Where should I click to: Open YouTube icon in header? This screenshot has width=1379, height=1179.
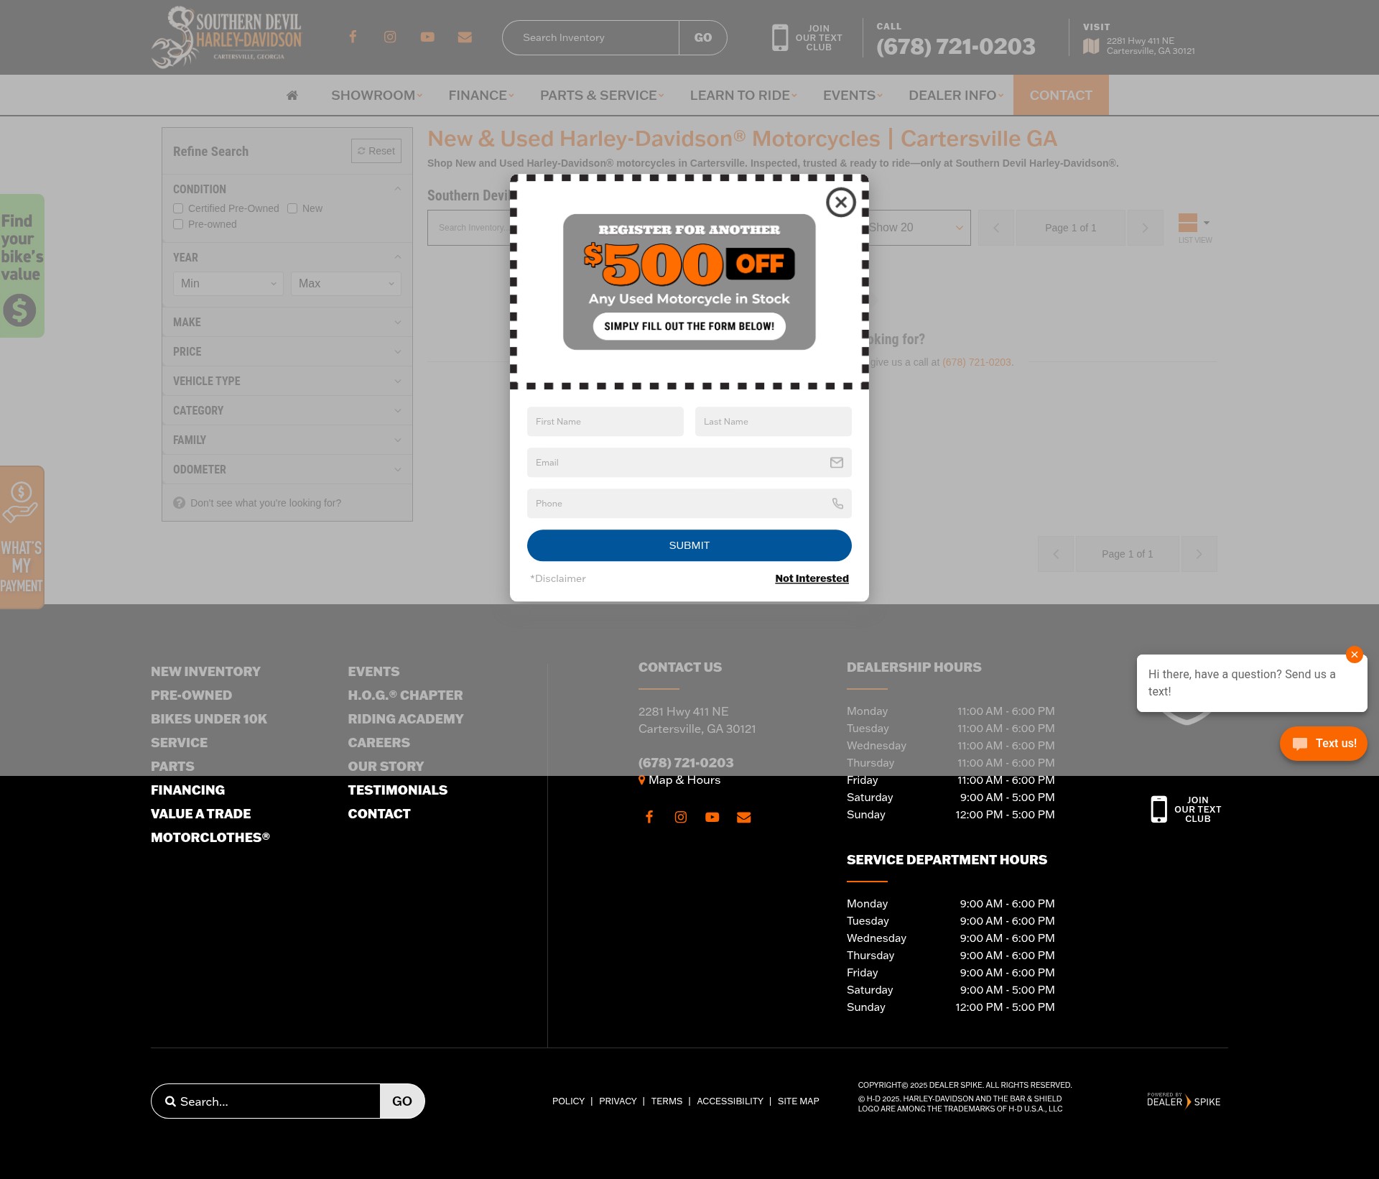tap(427, 37)
